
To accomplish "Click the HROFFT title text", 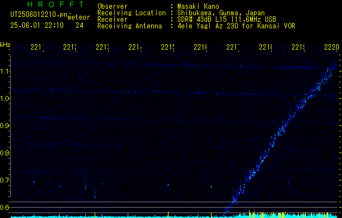I will click(56, 4).
